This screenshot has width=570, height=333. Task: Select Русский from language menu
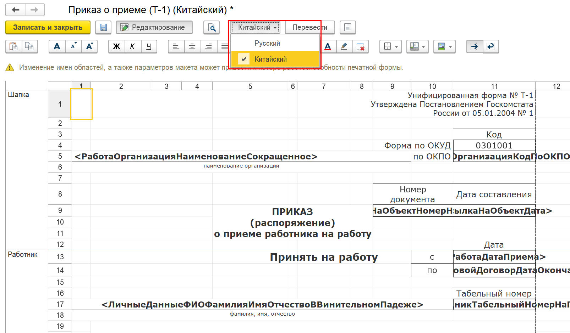pos(267,43)
